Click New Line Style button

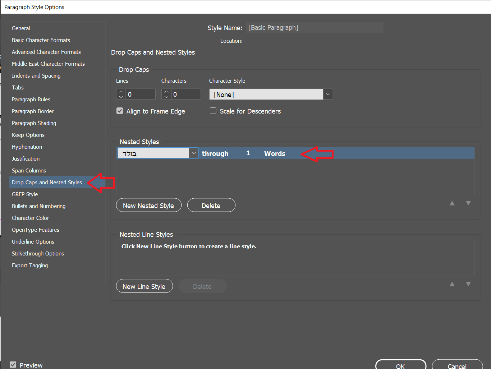[x=144, y=286]
